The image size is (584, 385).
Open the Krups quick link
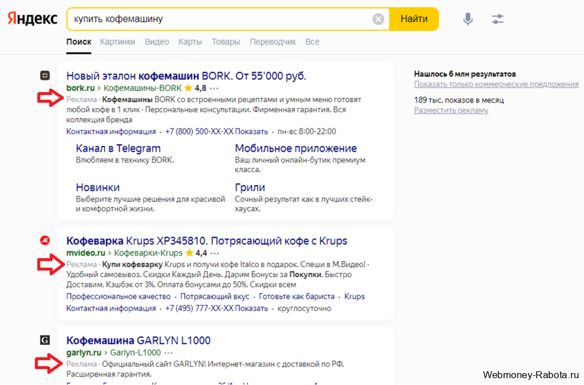point(355,297)
